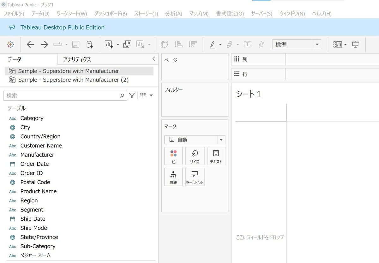This screenshot has height=263, width=379.
Task: Click the search magnifier icon
Action: pos(122,96)
